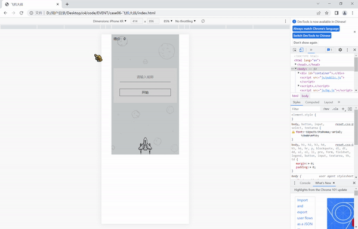
Task: Edit the device height field 896
Action: point(153,21)
